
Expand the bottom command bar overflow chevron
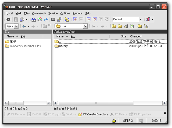(165, 113)
